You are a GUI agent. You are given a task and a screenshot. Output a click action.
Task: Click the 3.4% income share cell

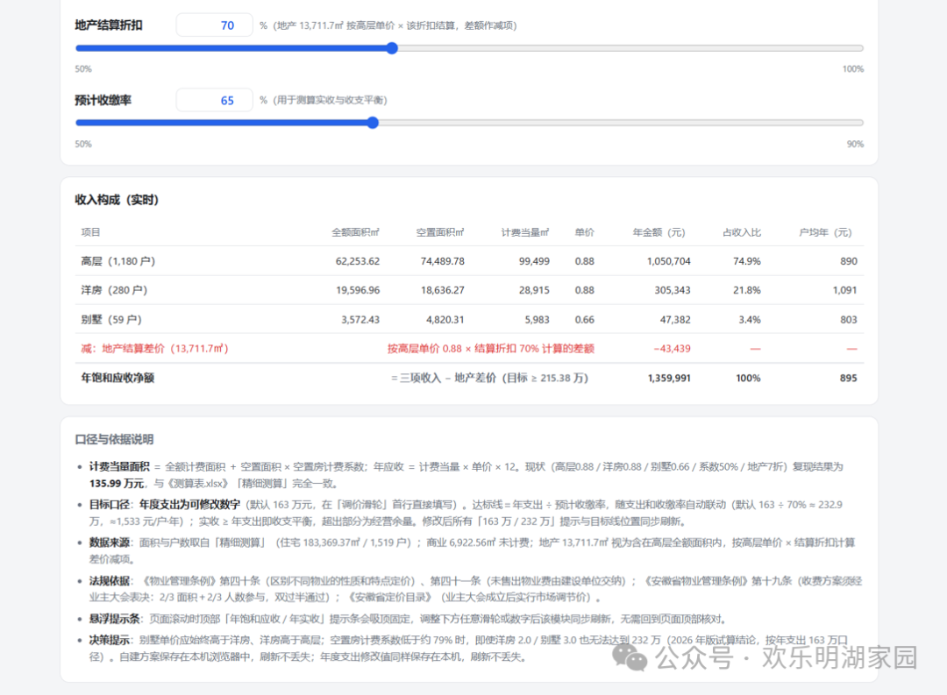point(750,319)
